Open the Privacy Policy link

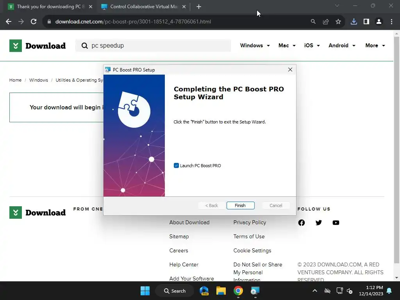[x=250, y=222]
